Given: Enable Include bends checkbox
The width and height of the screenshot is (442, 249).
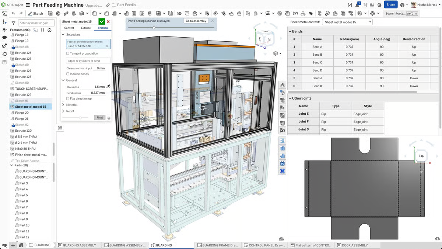Looking at the screenshot, I should (x=68, y=74).
